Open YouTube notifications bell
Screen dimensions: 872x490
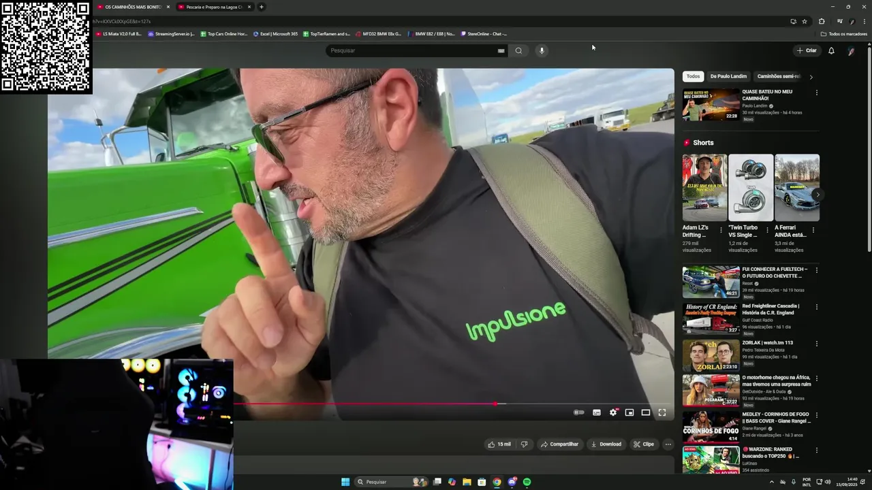[831, 50]
